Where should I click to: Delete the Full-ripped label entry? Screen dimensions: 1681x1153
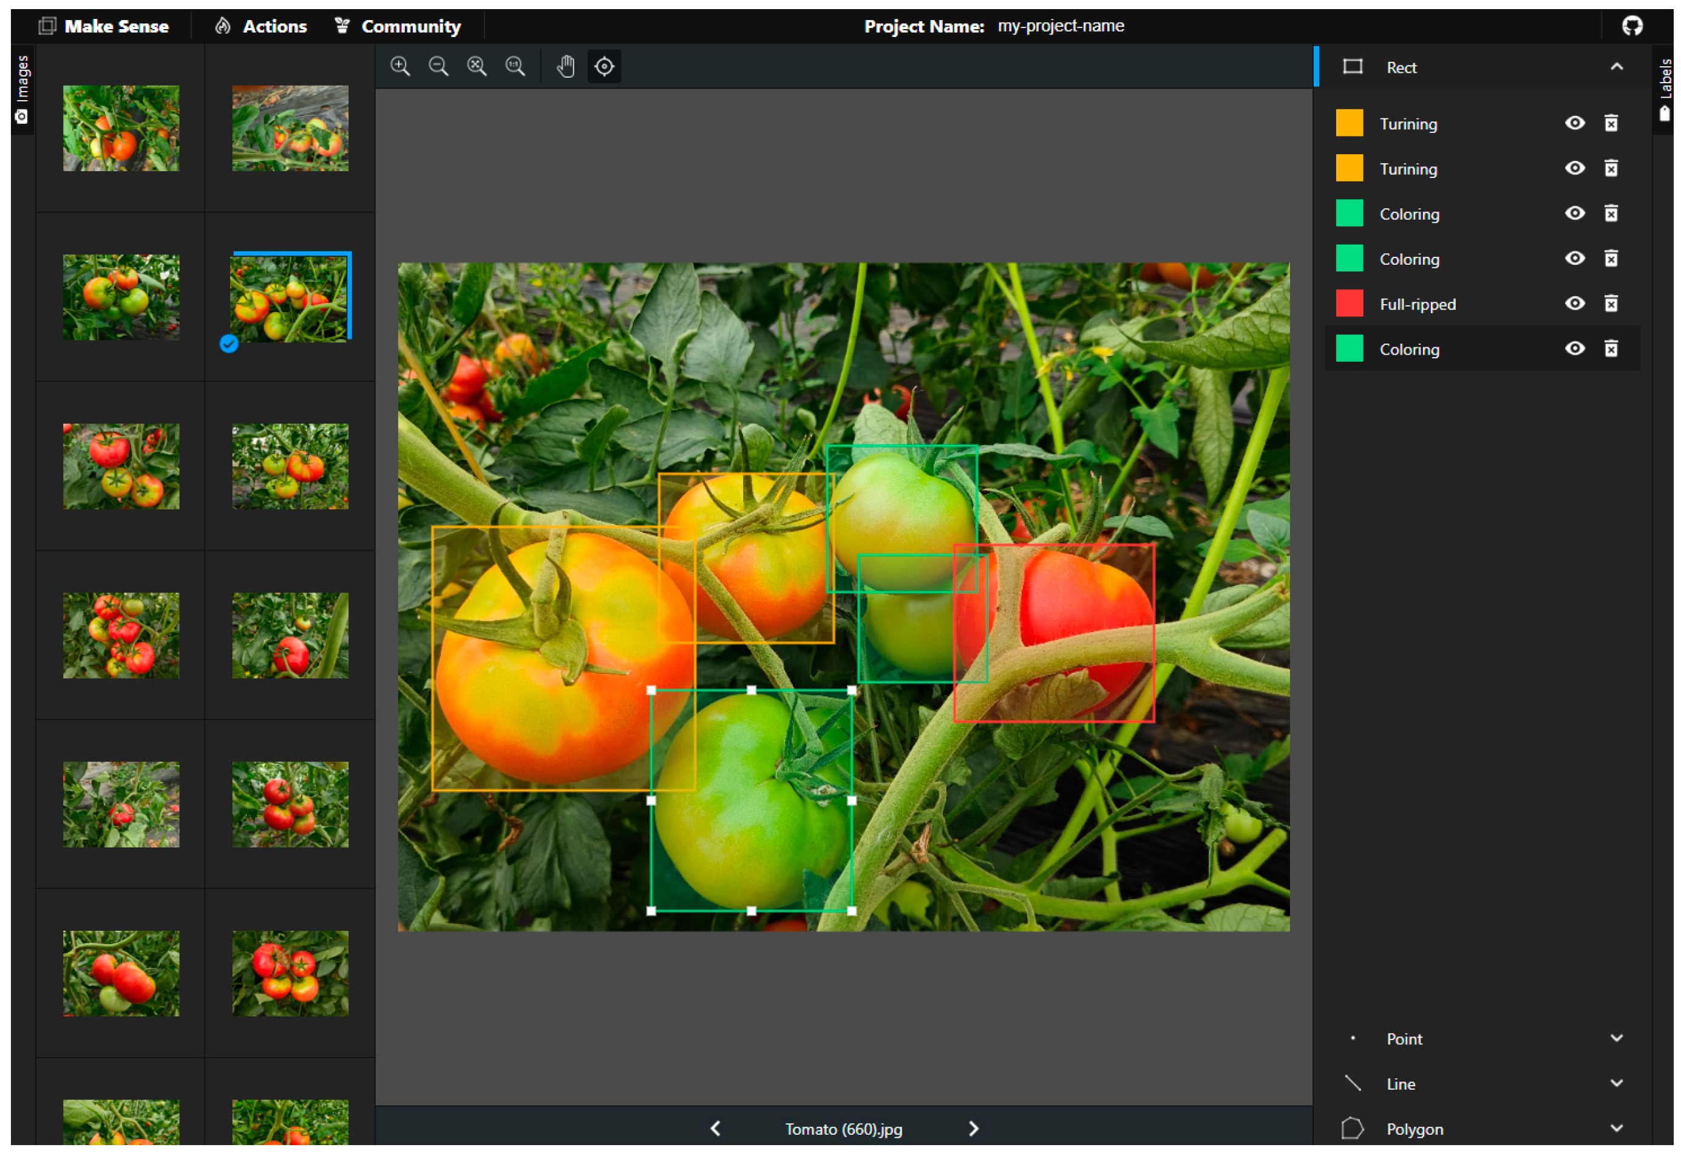click(1611, 304)
